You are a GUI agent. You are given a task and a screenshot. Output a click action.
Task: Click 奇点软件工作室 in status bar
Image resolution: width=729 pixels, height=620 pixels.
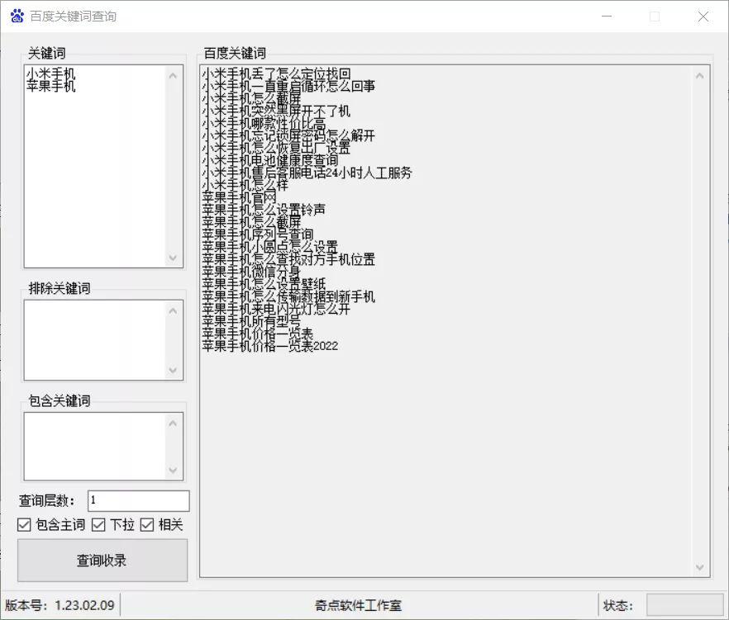[359, 605]
